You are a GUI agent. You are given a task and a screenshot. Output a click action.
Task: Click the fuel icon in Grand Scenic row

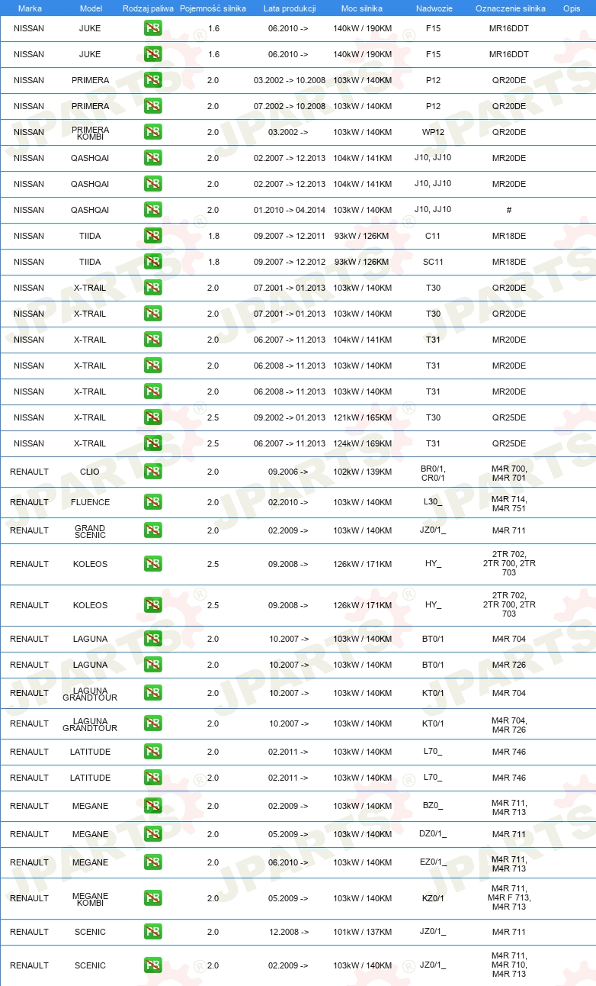coord(152,530)
